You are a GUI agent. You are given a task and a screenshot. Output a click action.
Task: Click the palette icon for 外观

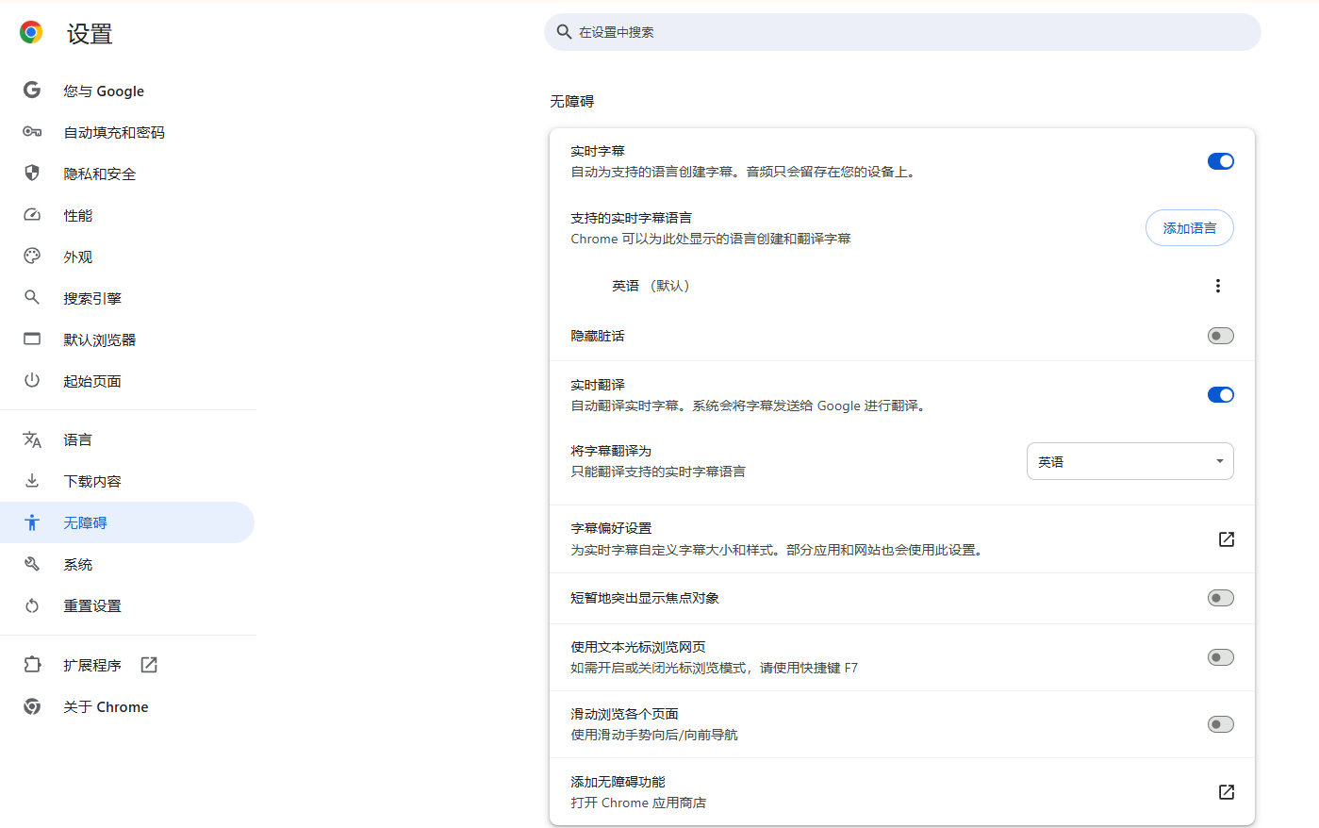click(x=32, y=256)
